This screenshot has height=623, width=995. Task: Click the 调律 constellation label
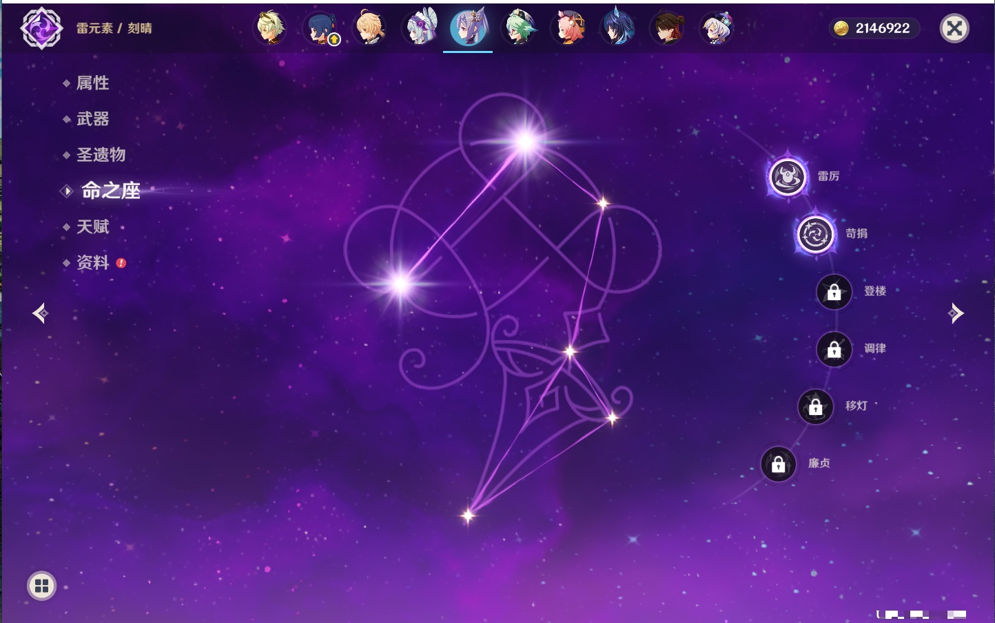(875, 348)
